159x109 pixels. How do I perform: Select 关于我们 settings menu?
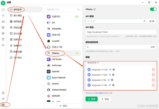(25, 58)
